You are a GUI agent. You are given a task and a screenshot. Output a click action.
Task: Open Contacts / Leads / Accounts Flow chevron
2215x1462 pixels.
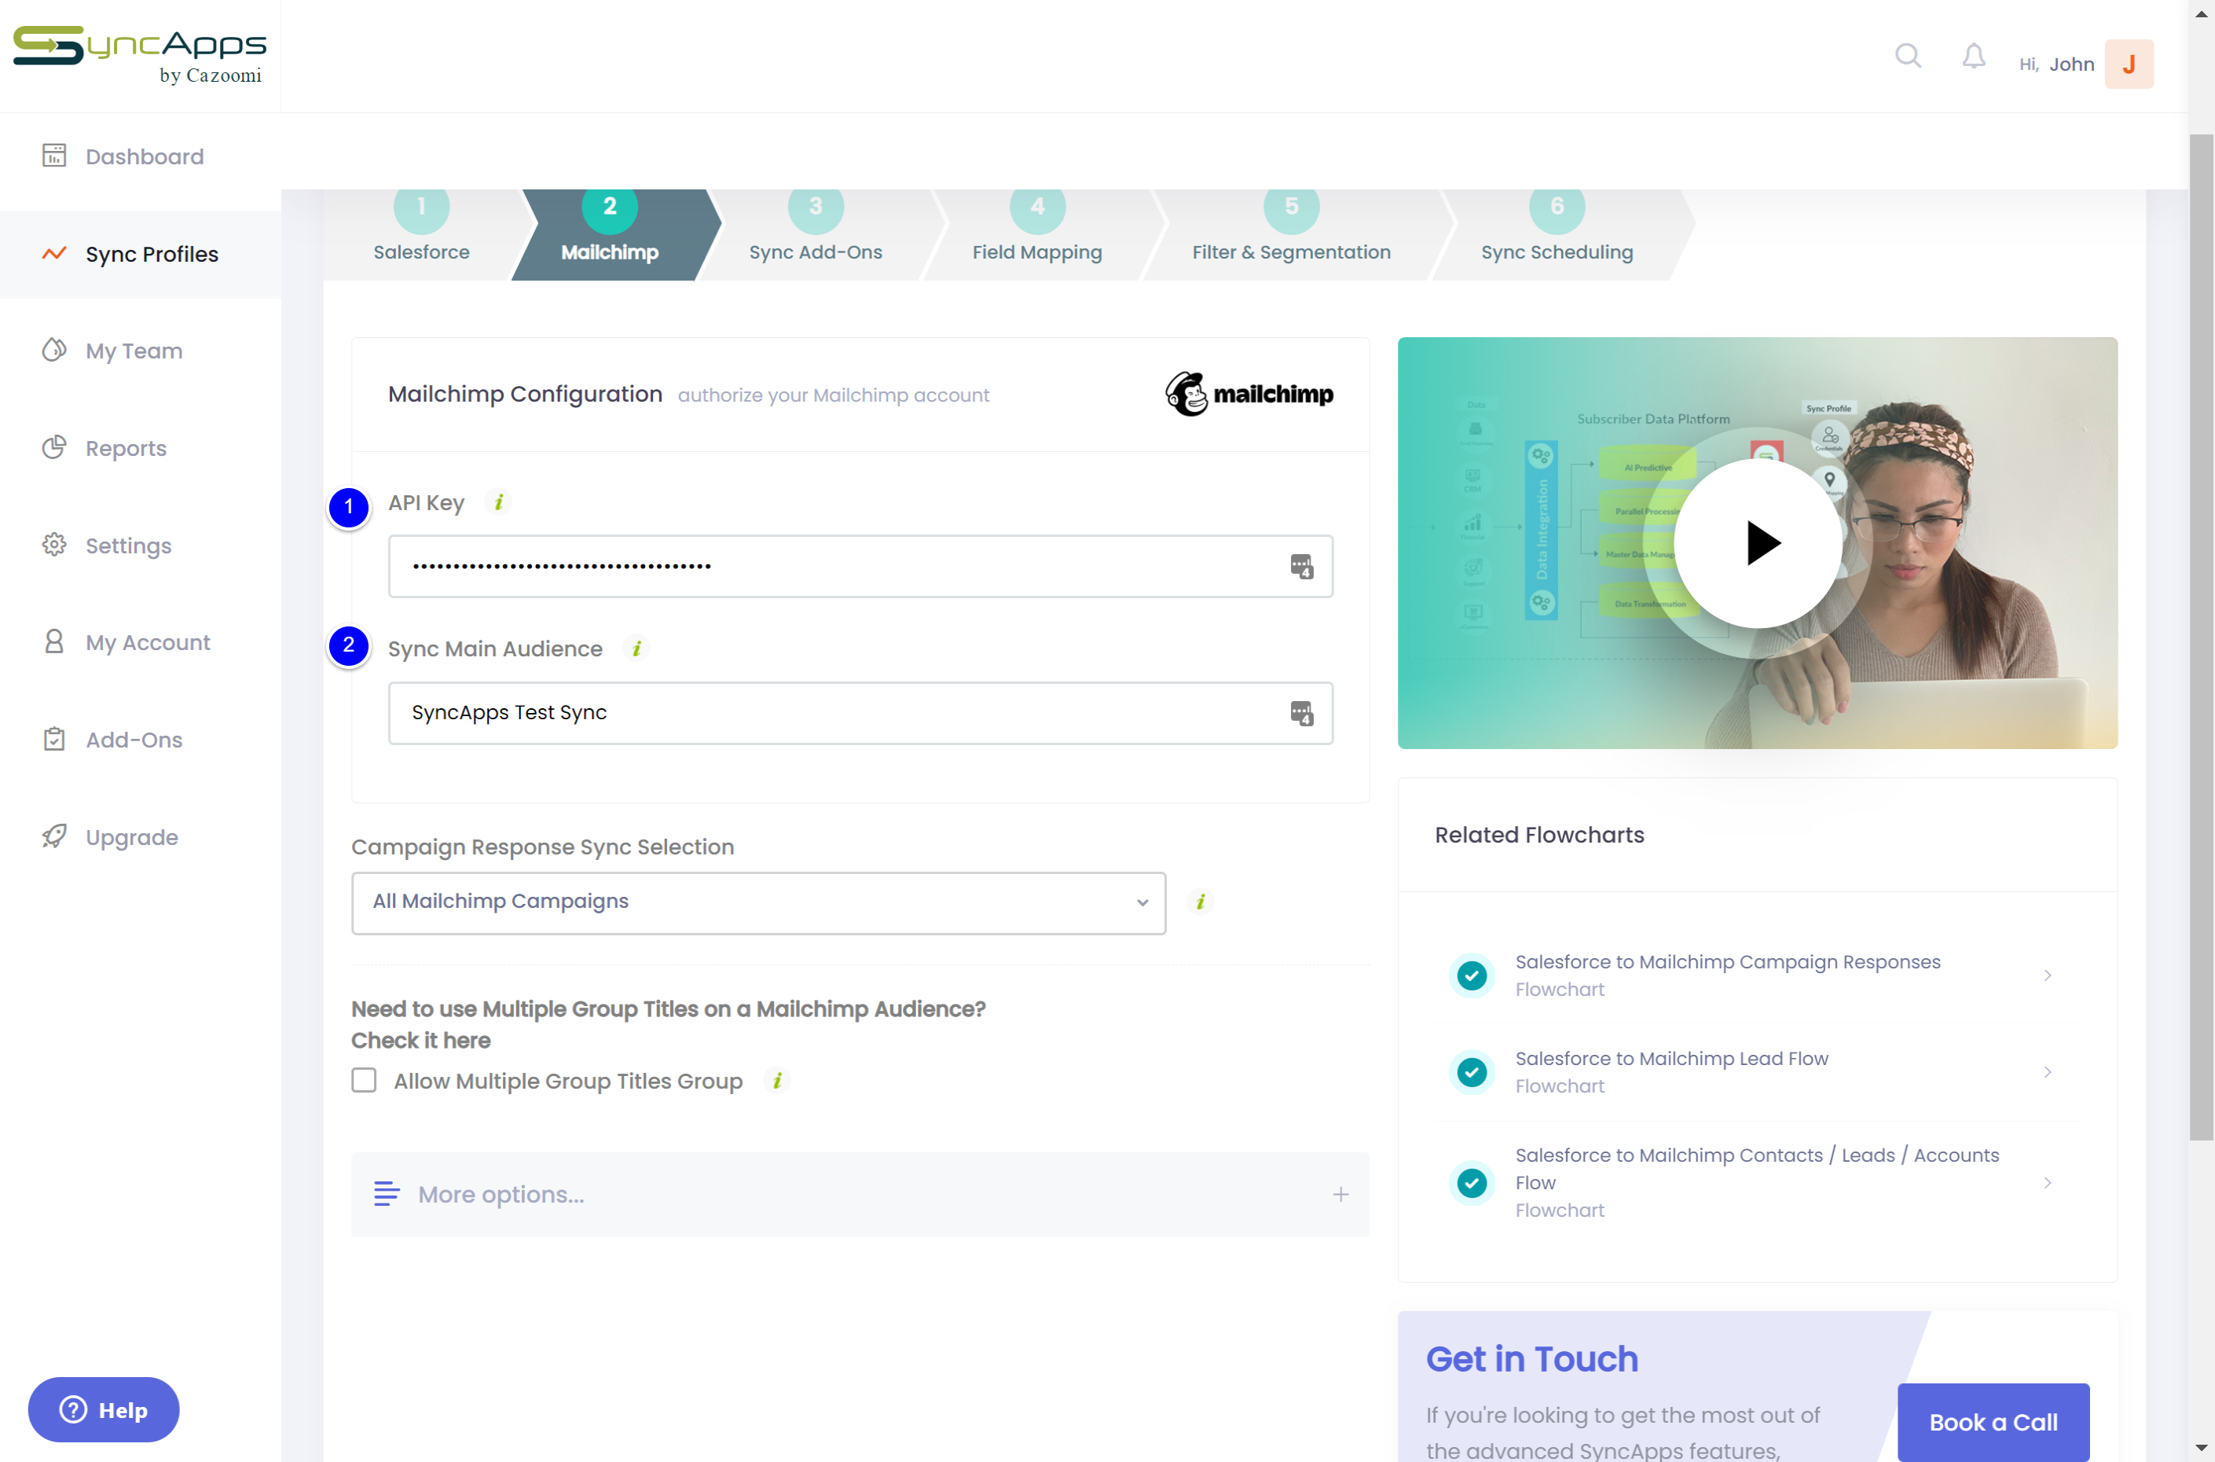(2048, 1183)
